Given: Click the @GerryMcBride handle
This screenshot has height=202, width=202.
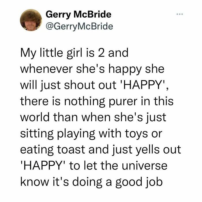Looking at the screenshot, I should (x=79, y=27).
